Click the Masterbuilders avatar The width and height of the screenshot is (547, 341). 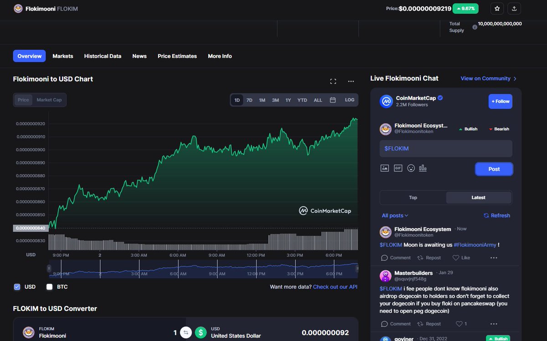(x=386, y=276)
